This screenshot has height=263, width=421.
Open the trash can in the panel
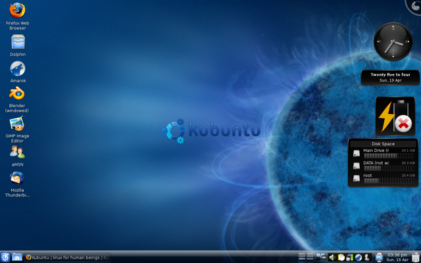coord(416,257)
